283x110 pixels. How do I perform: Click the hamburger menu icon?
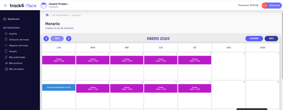click(x=5, y=5)
